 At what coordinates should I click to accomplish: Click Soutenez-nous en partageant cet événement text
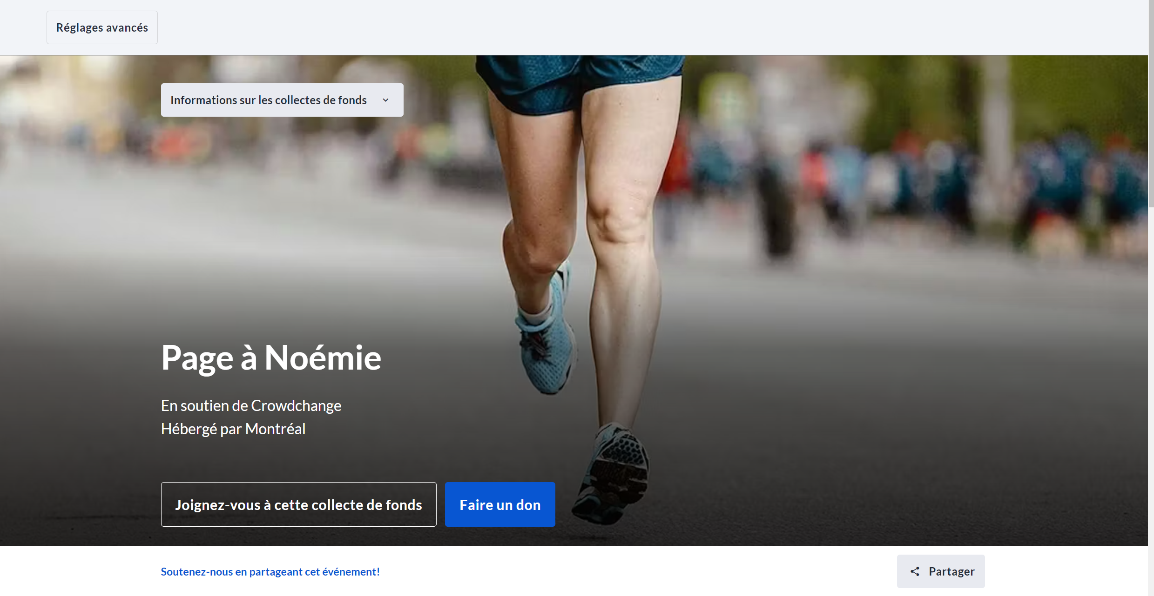tap(270, 571)
